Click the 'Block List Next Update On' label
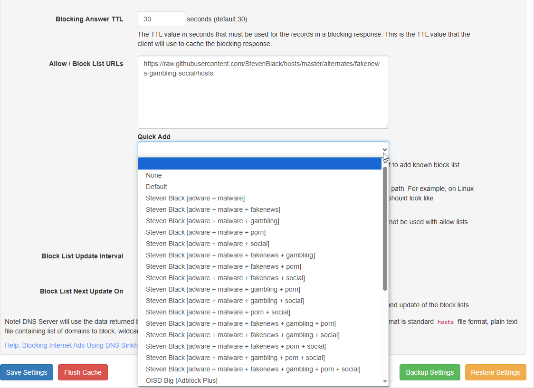The height and width of the screenshot is (388, 534). pyautogui.click(x=81, y=291)
